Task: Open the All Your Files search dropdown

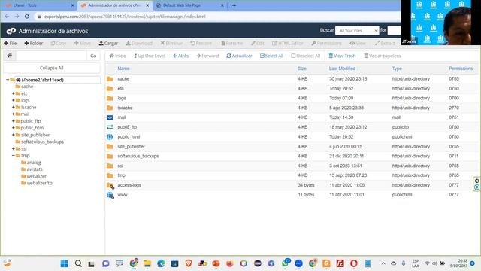Action: click(357, 30)
